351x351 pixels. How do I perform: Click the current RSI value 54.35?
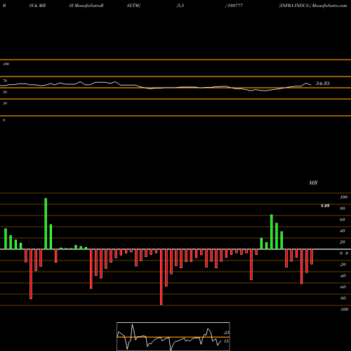[x=323, y=84]
